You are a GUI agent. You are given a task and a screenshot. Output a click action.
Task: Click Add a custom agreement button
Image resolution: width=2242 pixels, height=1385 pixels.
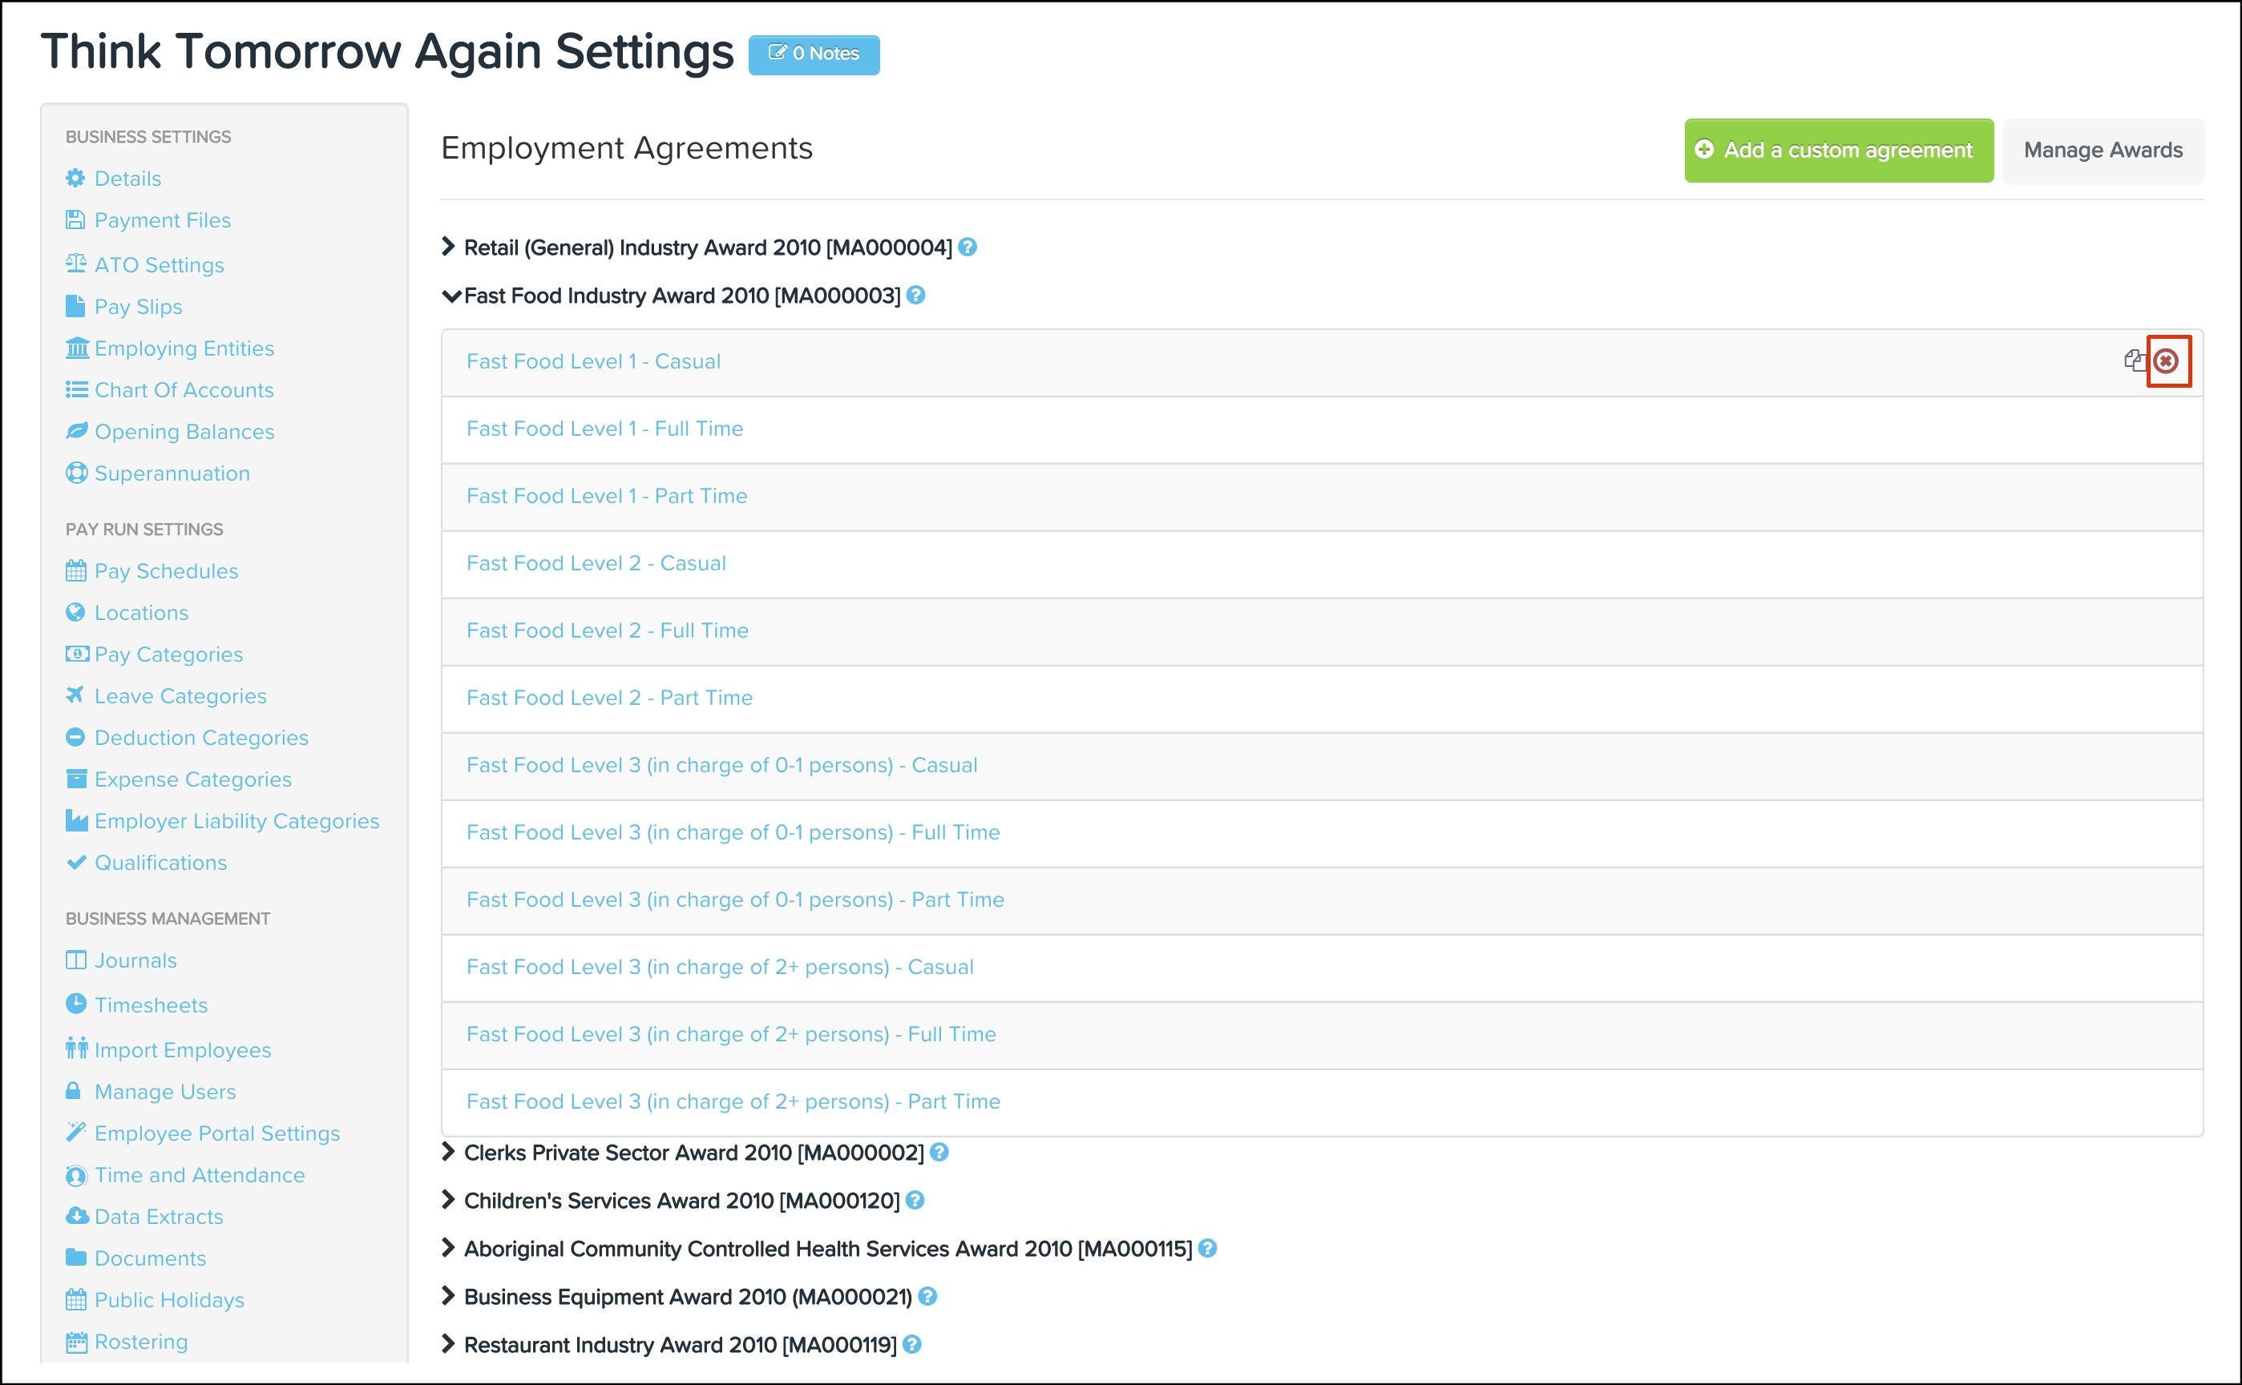coord(1838,151)
